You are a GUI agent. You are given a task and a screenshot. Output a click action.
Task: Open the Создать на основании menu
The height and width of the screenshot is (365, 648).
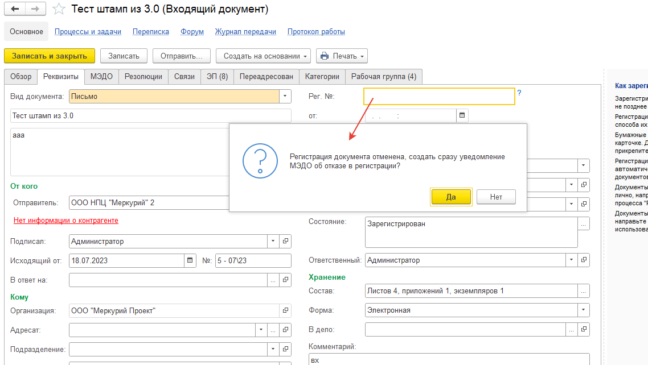pos(263,56)
